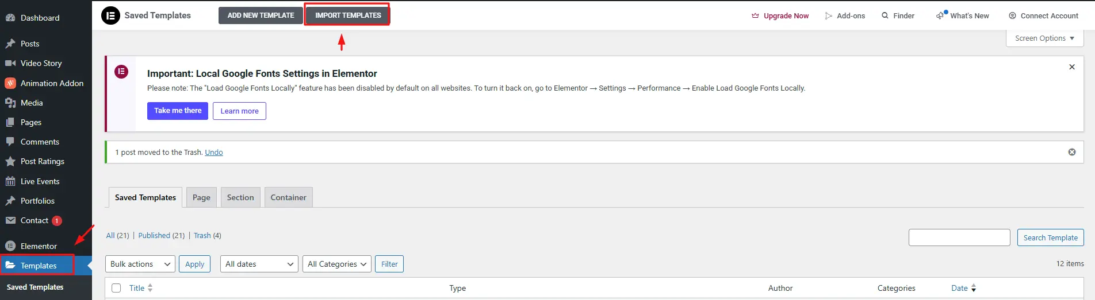Viewport: 1095px width, 300px height.
Task: Open the All Categories dropdown
Action: (x=336, y=264)
